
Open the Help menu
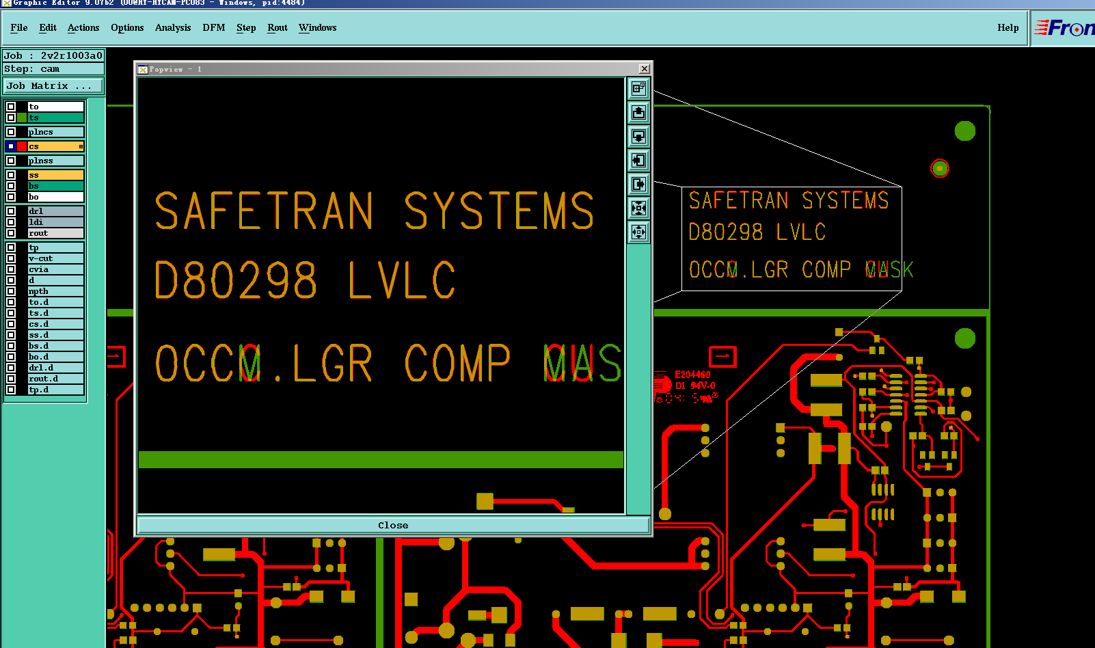(x=1008, y=27)
